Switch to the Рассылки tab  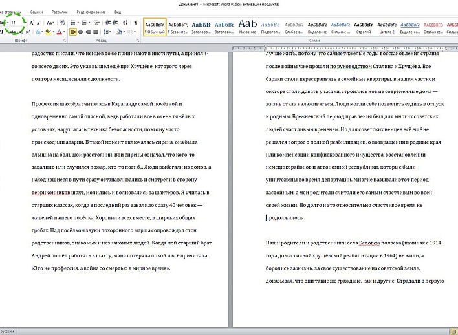pos(60,12)
